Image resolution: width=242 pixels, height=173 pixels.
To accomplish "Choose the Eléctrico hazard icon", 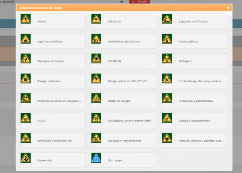I will click(x=96, y=19).
